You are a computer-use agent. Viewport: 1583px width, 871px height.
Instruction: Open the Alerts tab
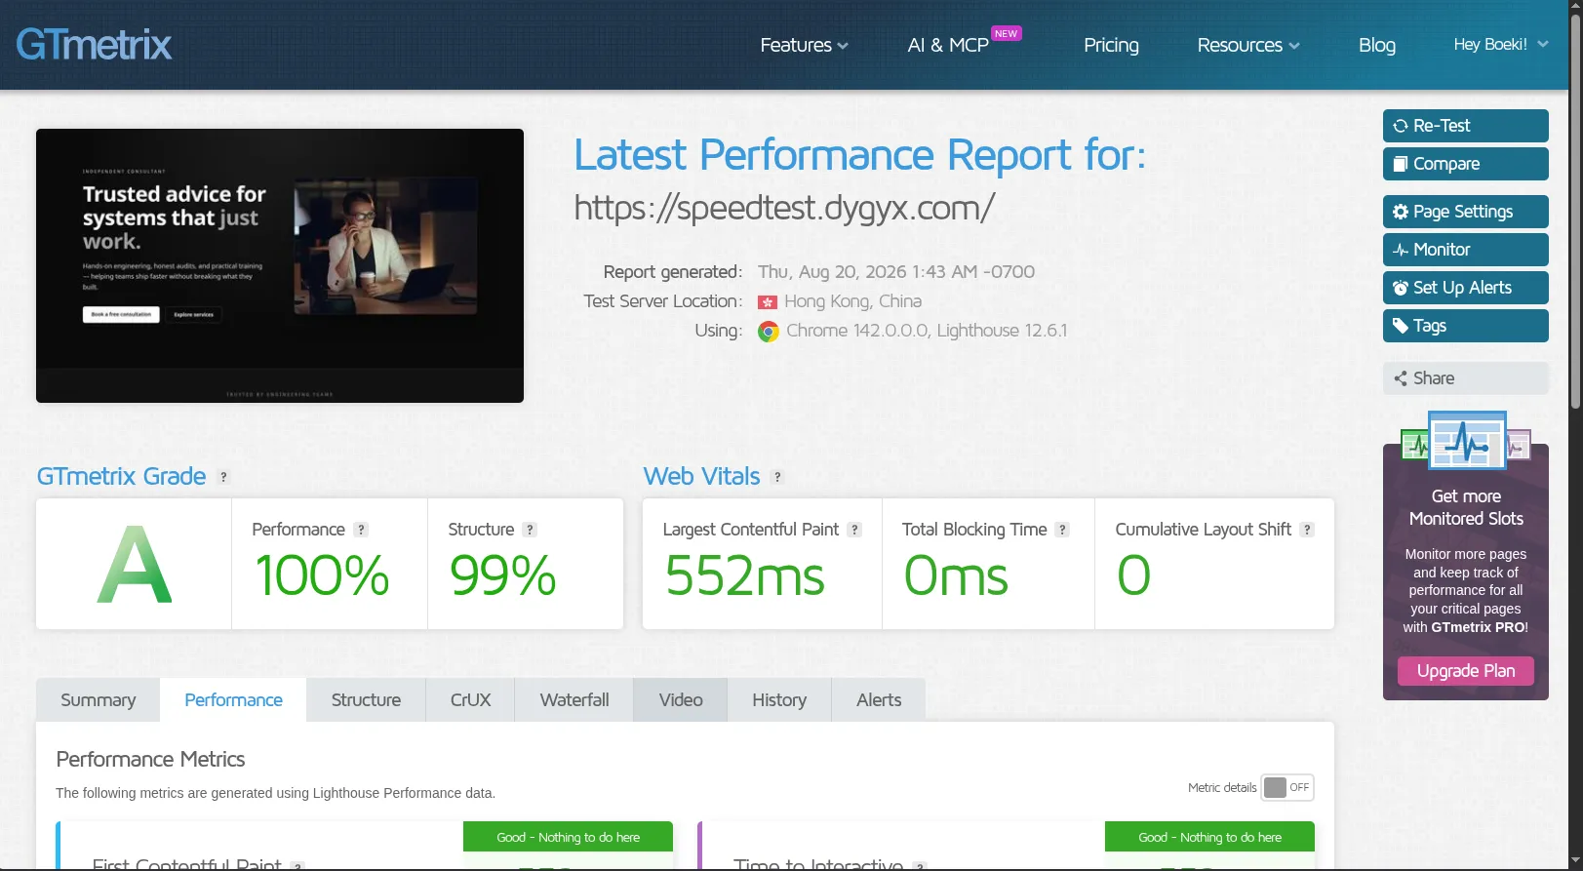click(879, 700)
